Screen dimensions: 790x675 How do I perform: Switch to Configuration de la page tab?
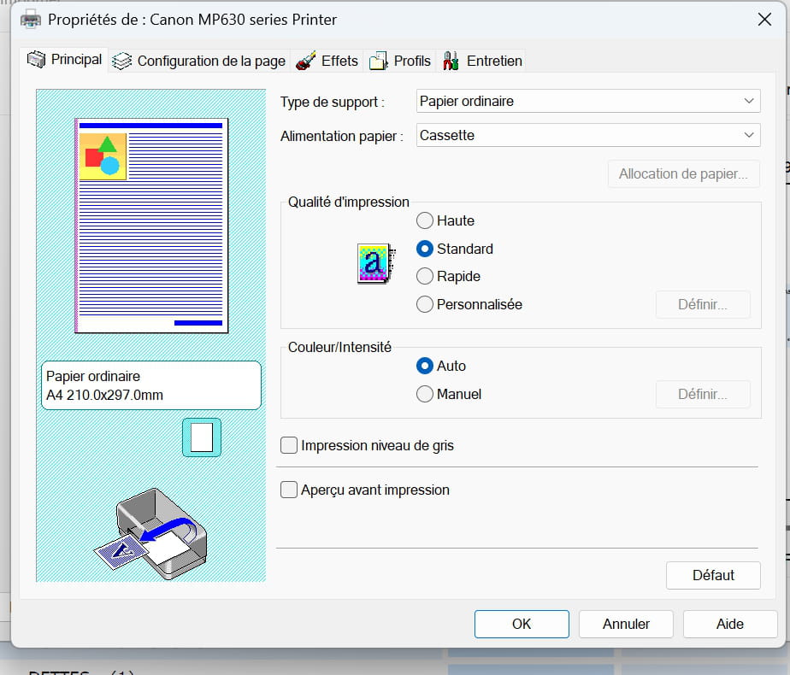tap(199, 61)
